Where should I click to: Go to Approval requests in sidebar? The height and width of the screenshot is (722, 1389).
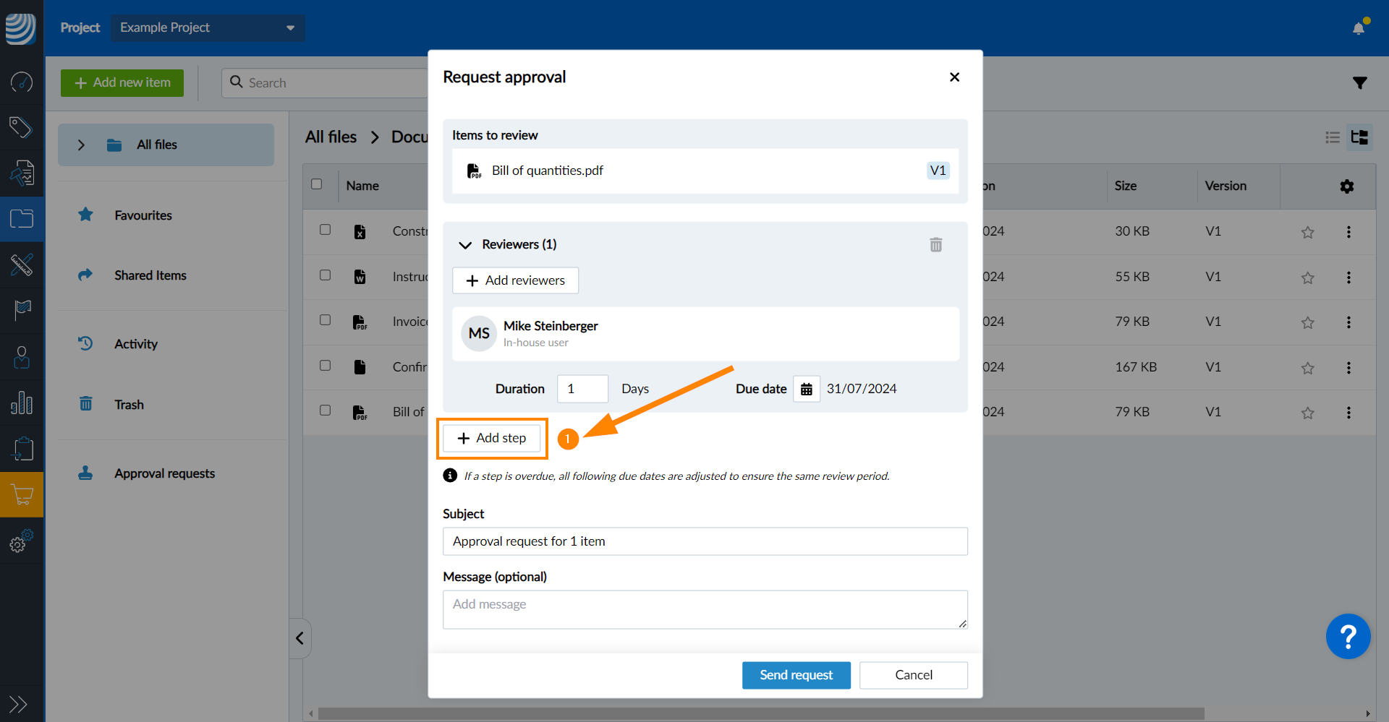pyautogui.click(x=164, y=473)
